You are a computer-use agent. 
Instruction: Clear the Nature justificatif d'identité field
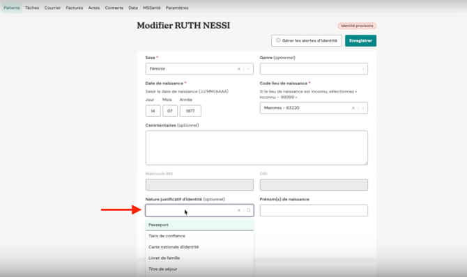click(239, 210)
